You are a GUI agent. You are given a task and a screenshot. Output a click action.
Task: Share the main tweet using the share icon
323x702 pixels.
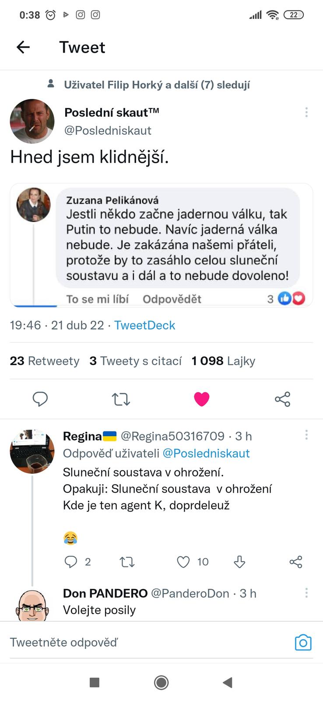point(282,399)
